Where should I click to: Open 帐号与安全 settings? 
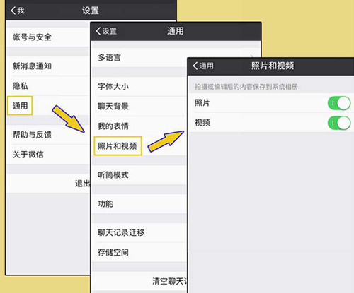coord(48,37)
